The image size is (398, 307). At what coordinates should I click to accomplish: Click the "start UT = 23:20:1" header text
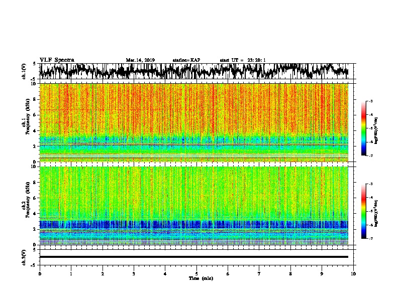(243, 60)
